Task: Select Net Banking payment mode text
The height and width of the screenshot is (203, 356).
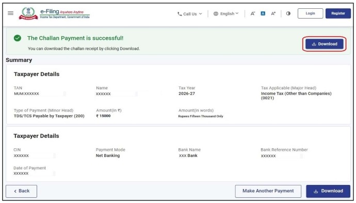Action: pyautogui.click(x=108, y=155)
